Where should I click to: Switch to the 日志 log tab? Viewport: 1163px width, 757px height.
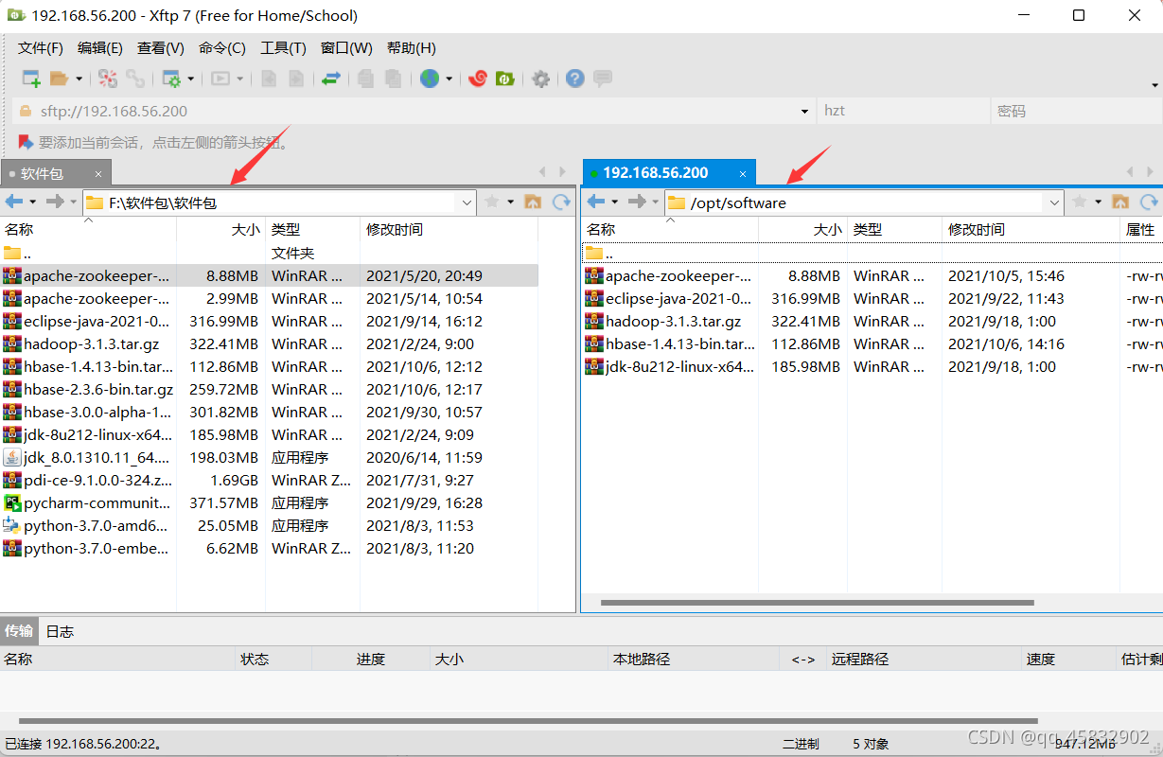60,631
